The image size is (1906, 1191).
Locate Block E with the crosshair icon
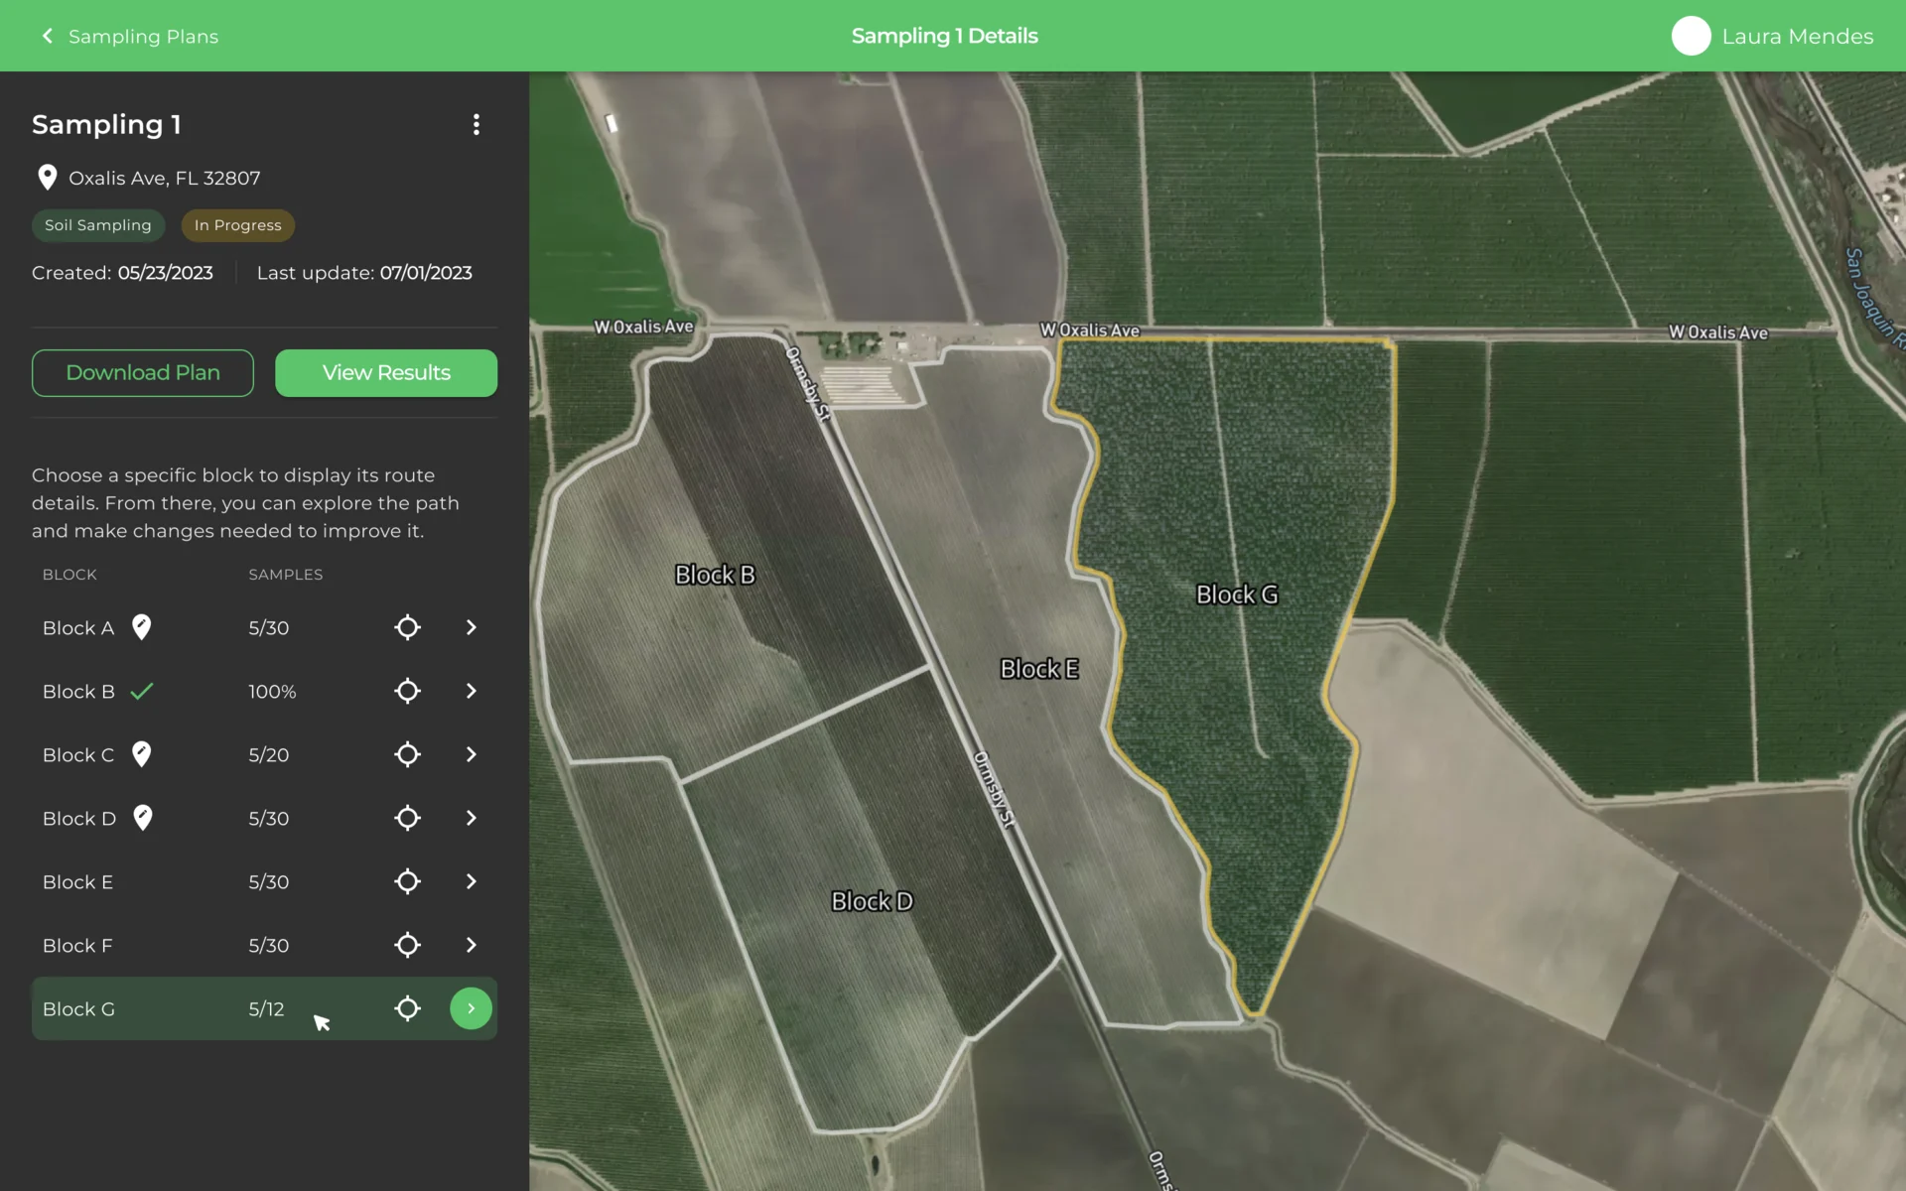[x=407, y=881]
